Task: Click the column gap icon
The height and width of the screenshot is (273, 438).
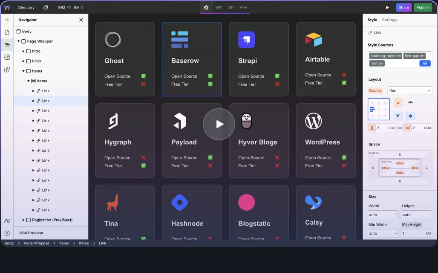Action: point(372,128)
